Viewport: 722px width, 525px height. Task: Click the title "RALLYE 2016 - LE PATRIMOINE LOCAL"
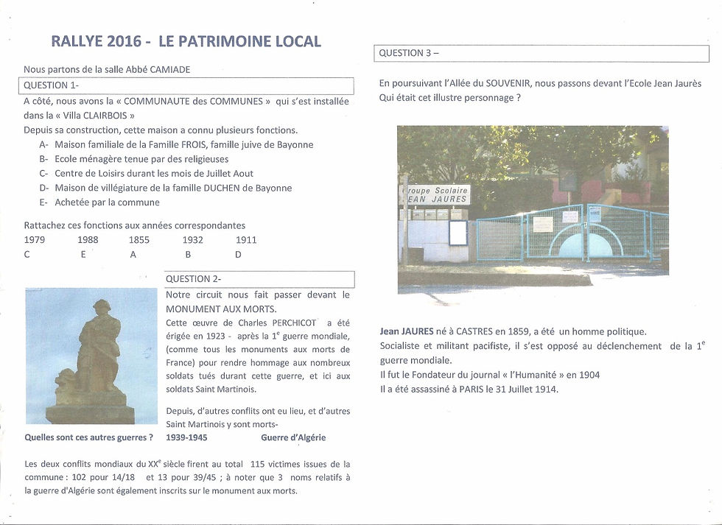pos(186,41)
